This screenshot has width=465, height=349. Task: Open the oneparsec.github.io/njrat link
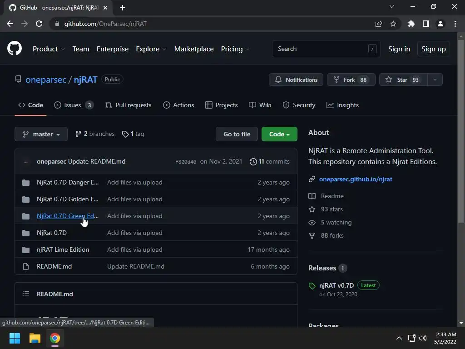point(356,179)
